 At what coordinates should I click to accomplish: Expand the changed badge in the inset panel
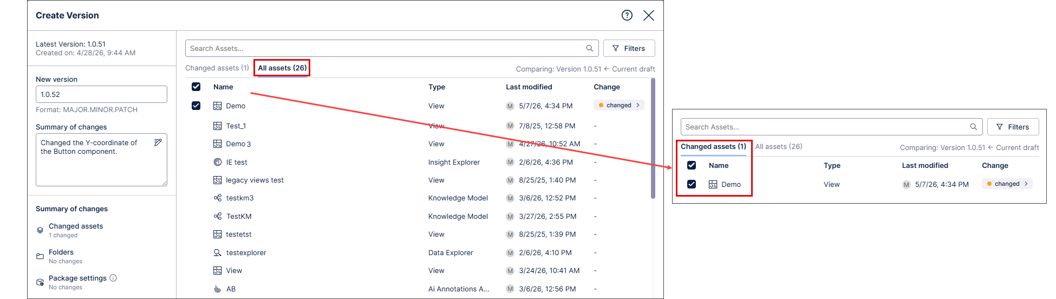(x=1007, y=184)
